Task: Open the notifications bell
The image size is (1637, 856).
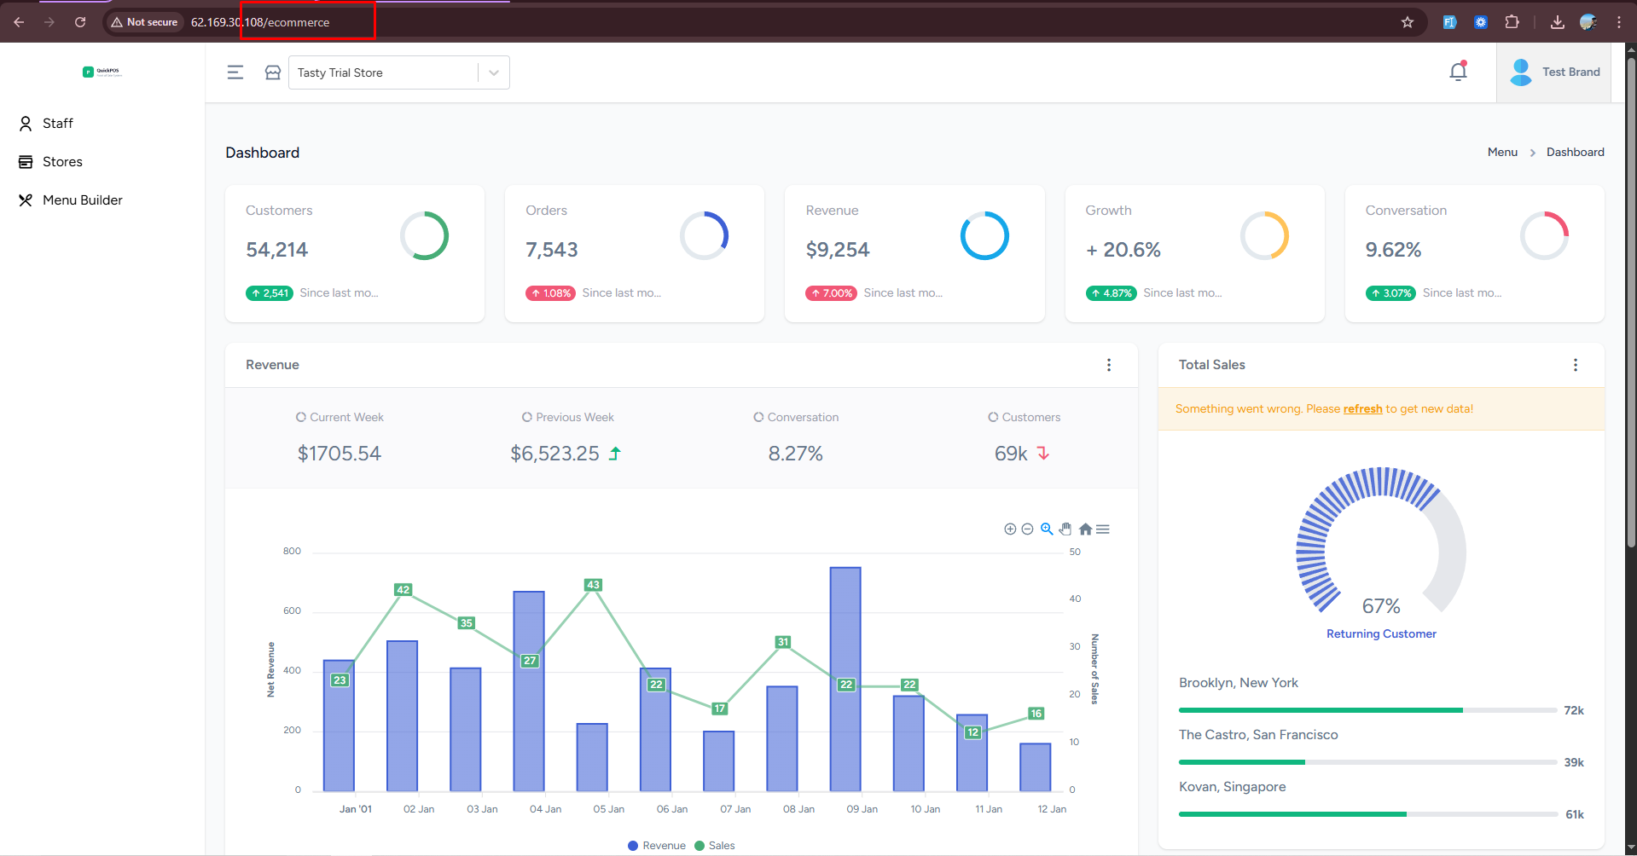Action: click(x=1458, y=72)
